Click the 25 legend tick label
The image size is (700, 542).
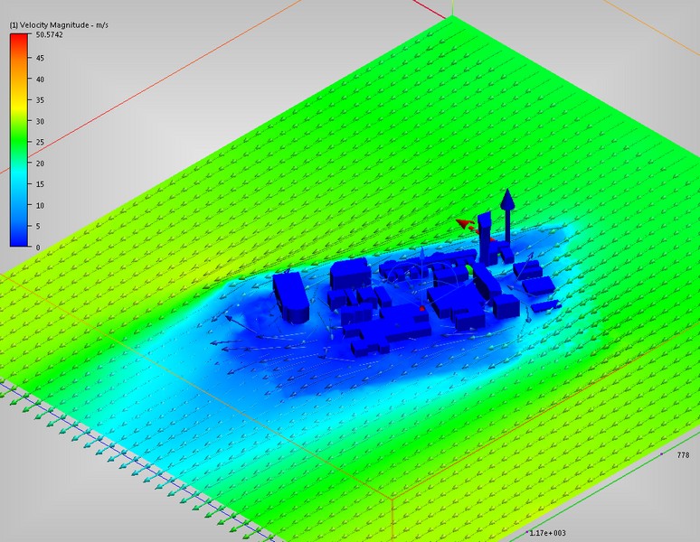40,142
